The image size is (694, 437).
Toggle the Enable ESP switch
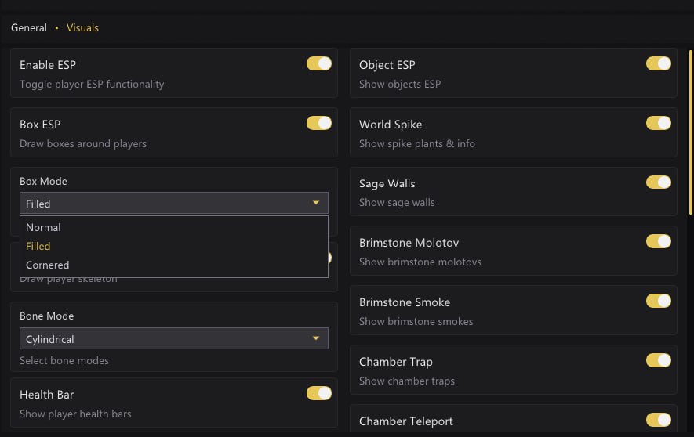[318, 63]
